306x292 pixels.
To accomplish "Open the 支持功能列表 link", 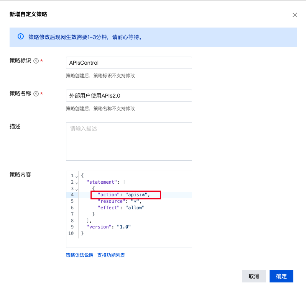I will (111, 255).
